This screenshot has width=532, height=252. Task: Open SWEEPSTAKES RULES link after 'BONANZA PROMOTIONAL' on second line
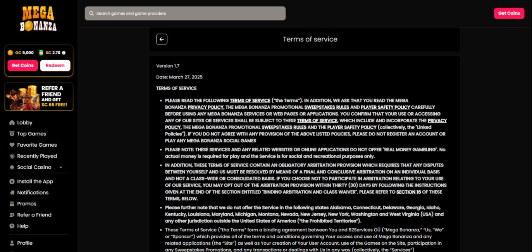tap(327, 107)
